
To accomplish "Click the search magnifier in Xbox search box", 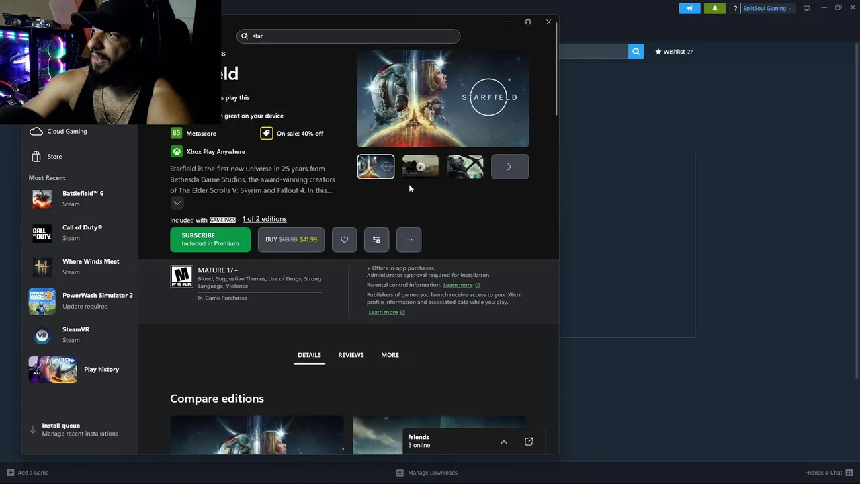I will point(245,36).
